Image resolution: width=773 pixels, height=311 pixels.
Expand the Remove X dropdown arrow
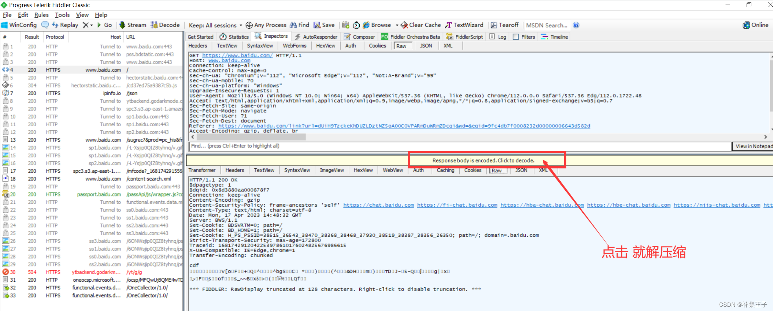[91, 25]
